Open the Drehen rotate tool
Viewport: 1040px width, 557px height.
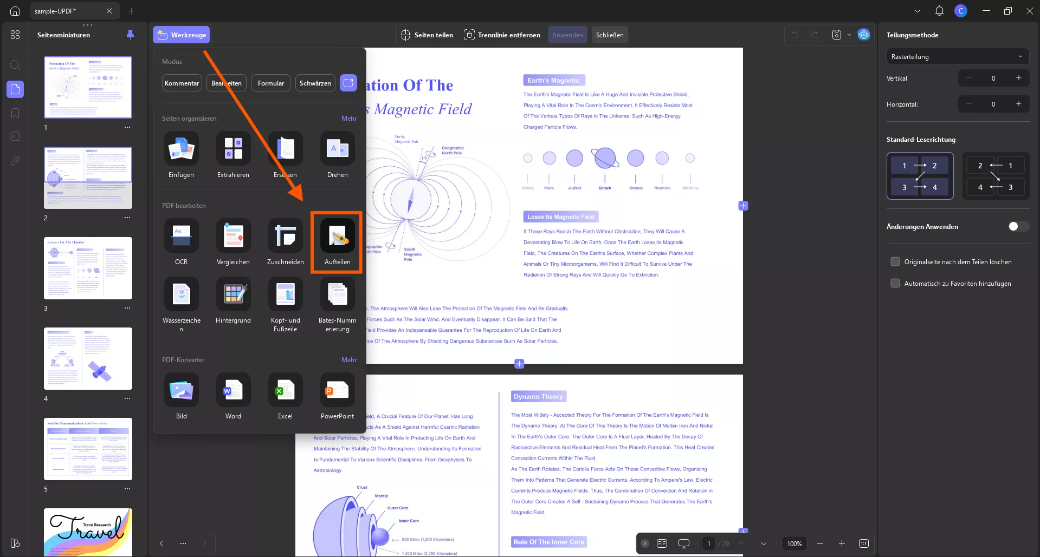click(337, 155)
